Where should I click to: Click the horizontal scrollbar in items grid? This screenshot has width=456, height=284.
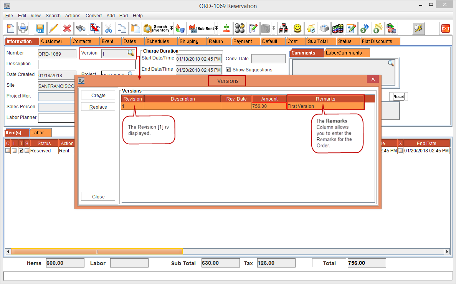(x=97, y=252)
